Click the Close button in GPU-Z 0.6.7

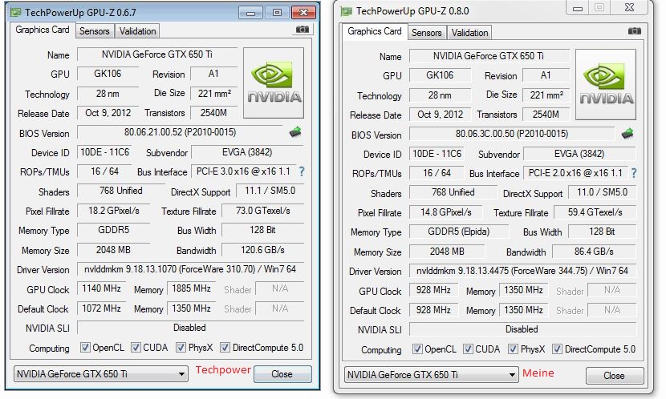282,374
